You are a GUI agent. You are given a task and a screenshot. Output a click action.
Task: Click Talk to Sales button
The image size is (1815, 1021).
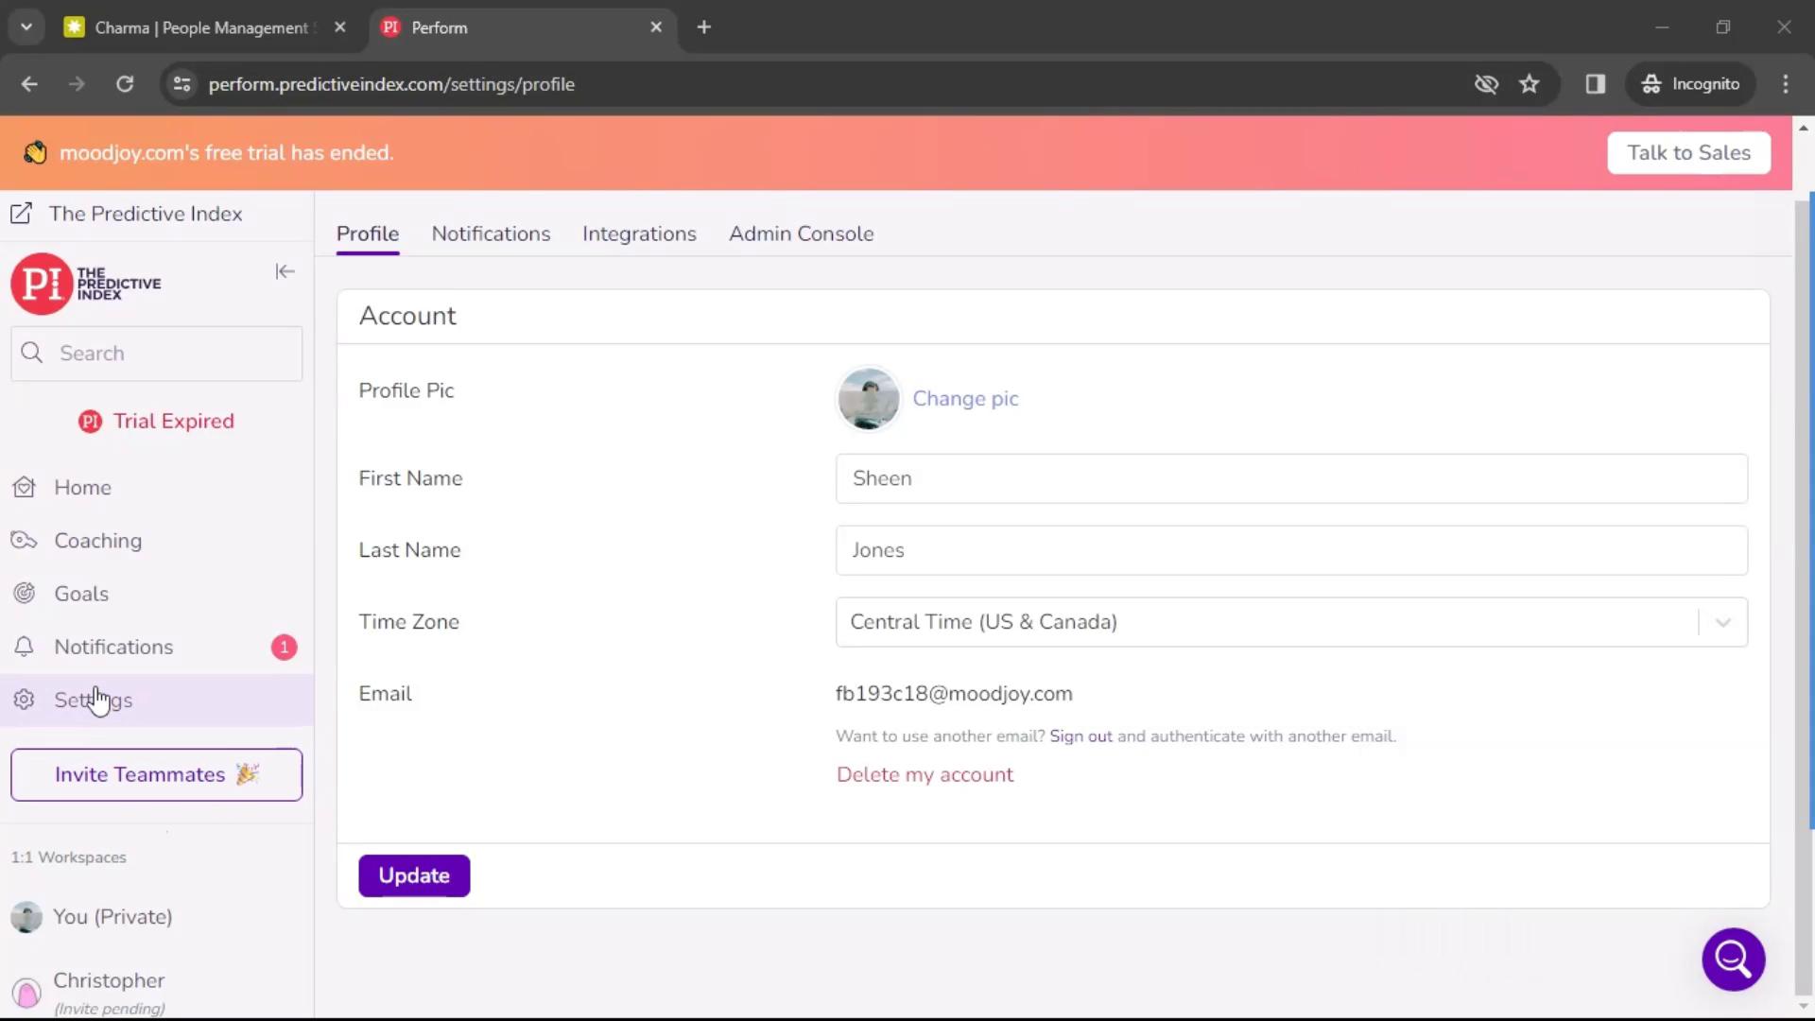(x=1689, y=152)
